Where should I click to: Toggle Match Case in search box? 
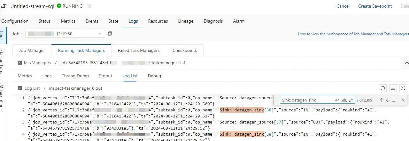click(x=337, y=100)
